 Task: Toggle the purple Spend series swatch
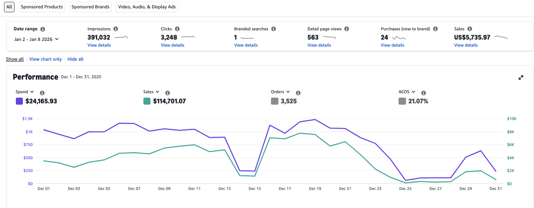point(19,101)
